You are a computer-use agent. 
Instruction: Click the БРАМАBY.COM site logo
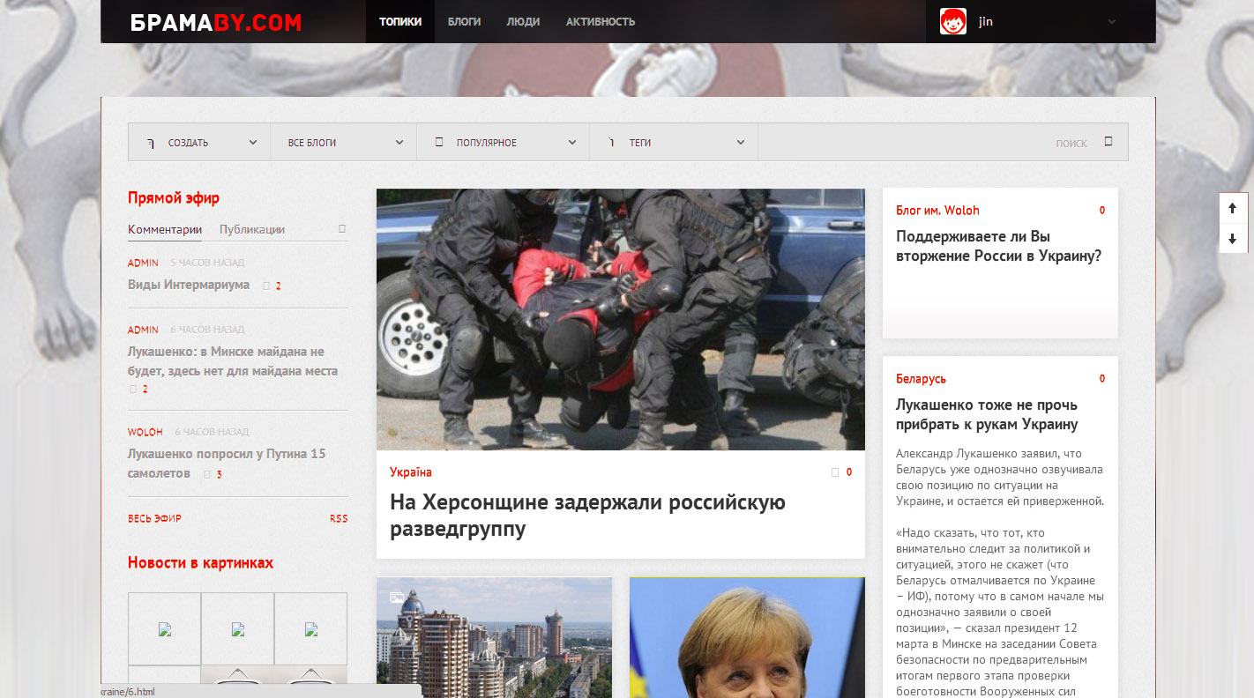click(216, 22)
